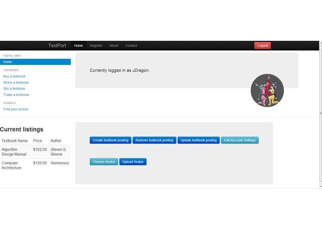Open the Trade a textbook link
Screen dimensions: 322x229
[x=16, y=95]
